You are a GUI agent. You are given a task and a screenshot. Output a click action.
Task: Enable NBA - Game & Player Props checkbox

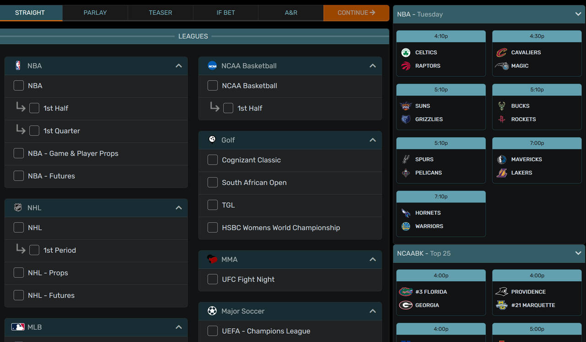point(19,153)
